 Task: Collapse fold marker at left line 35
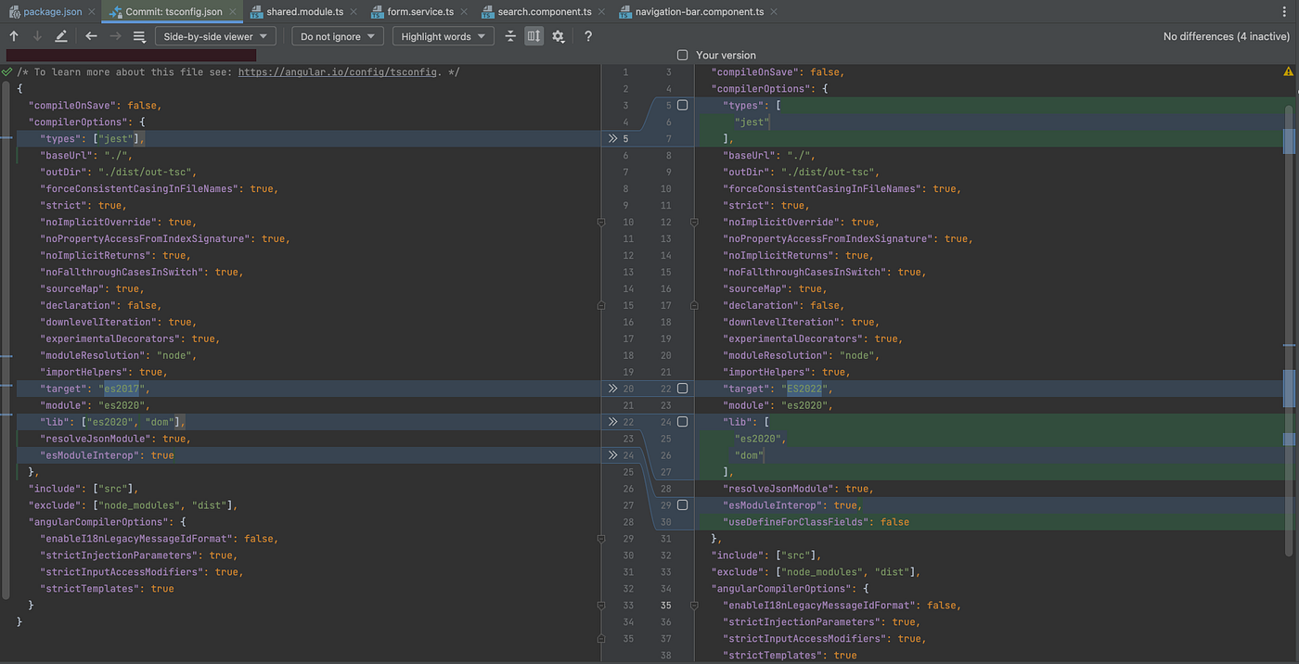click(x=601, y=639)
